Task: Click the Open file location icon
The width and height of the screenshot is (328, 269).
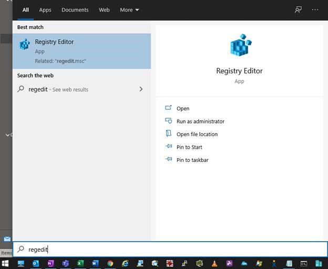Action: coord(168,133)
